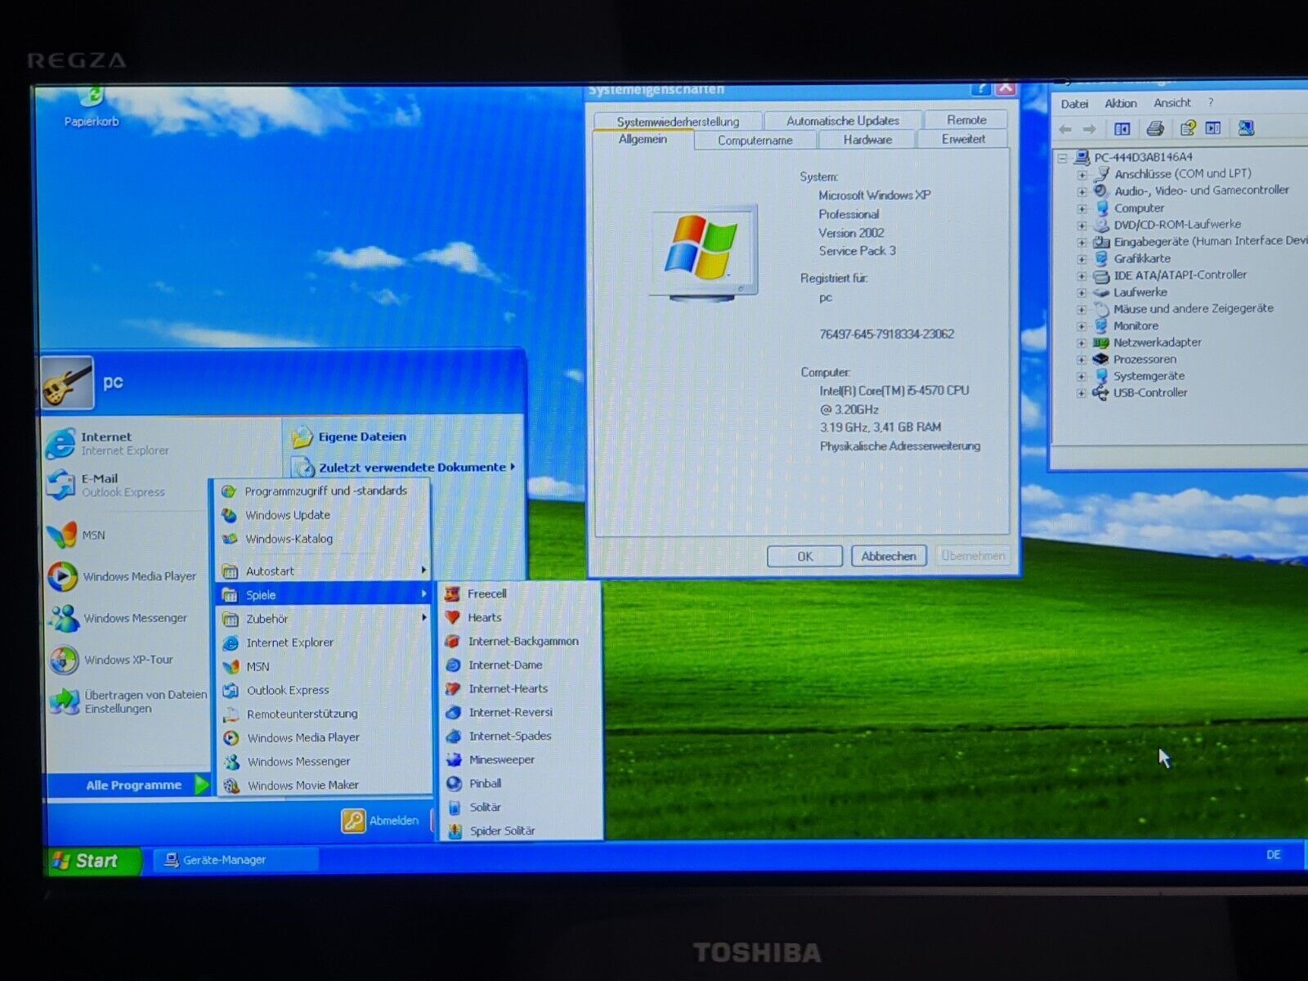Switch to the Hardware tab

[867, 140]
